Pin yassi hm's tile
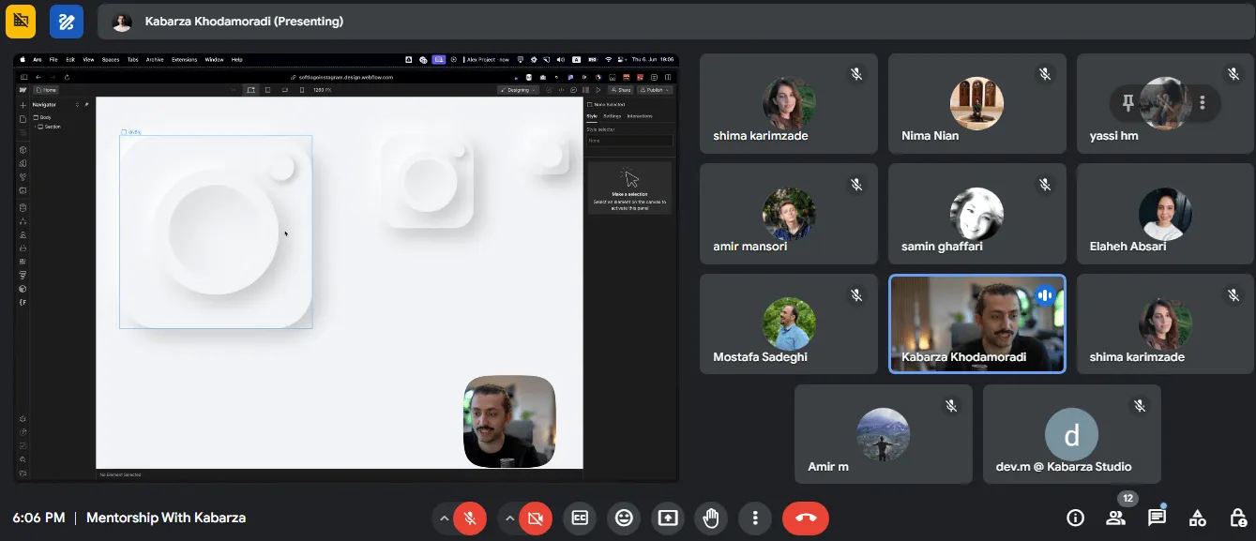This screenshot has height=541, width=1256. 1128,102
